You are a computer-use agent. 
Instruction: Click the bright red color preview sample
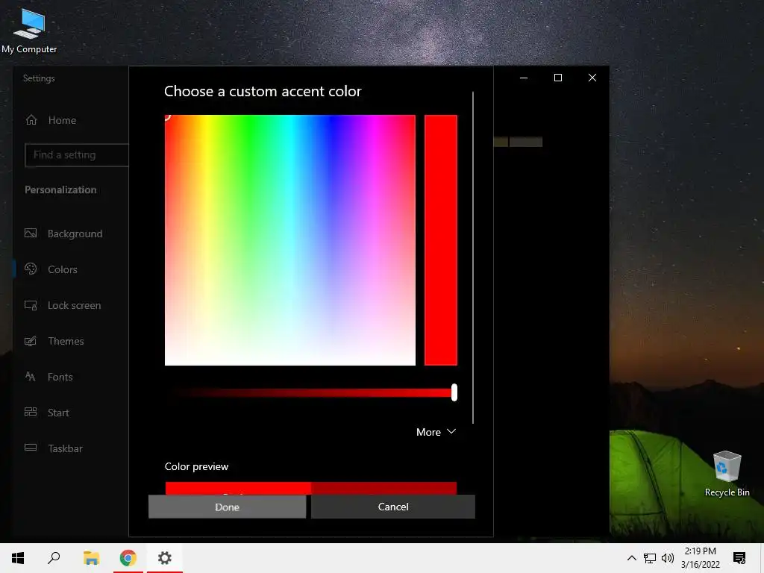(x=238, y=488)
